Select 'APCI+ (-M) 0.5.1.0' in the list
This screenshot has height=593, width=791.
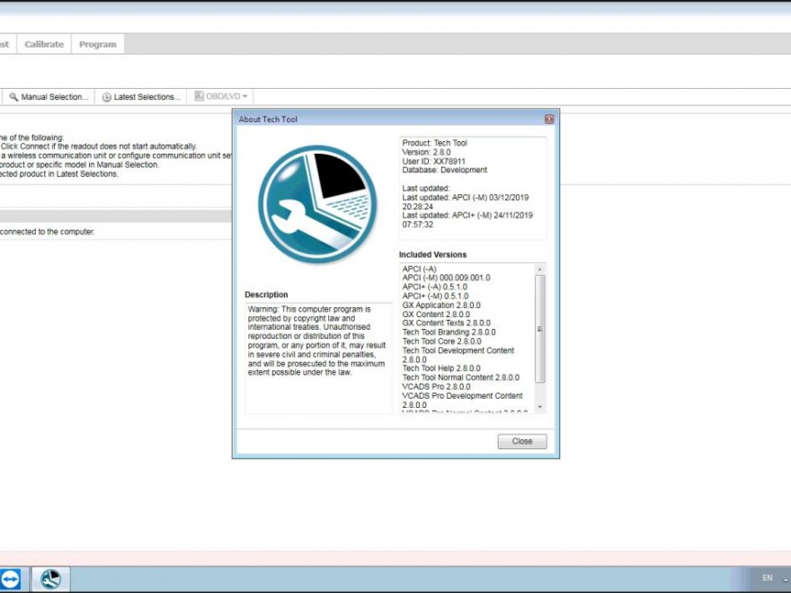[x=435, y=296]
